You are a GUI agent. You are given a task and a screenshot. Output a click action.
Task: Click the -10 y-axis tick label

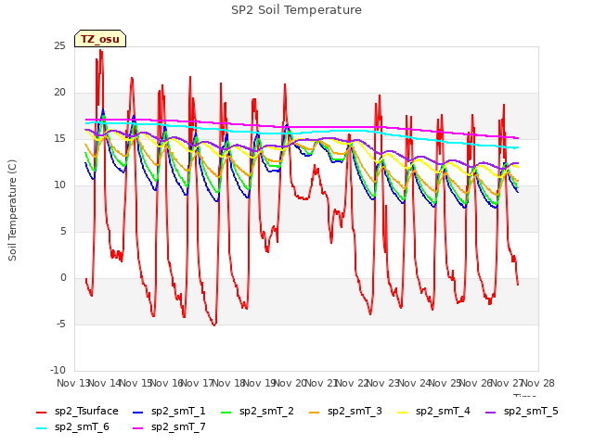pyautogui.click(x=58, y=371)
